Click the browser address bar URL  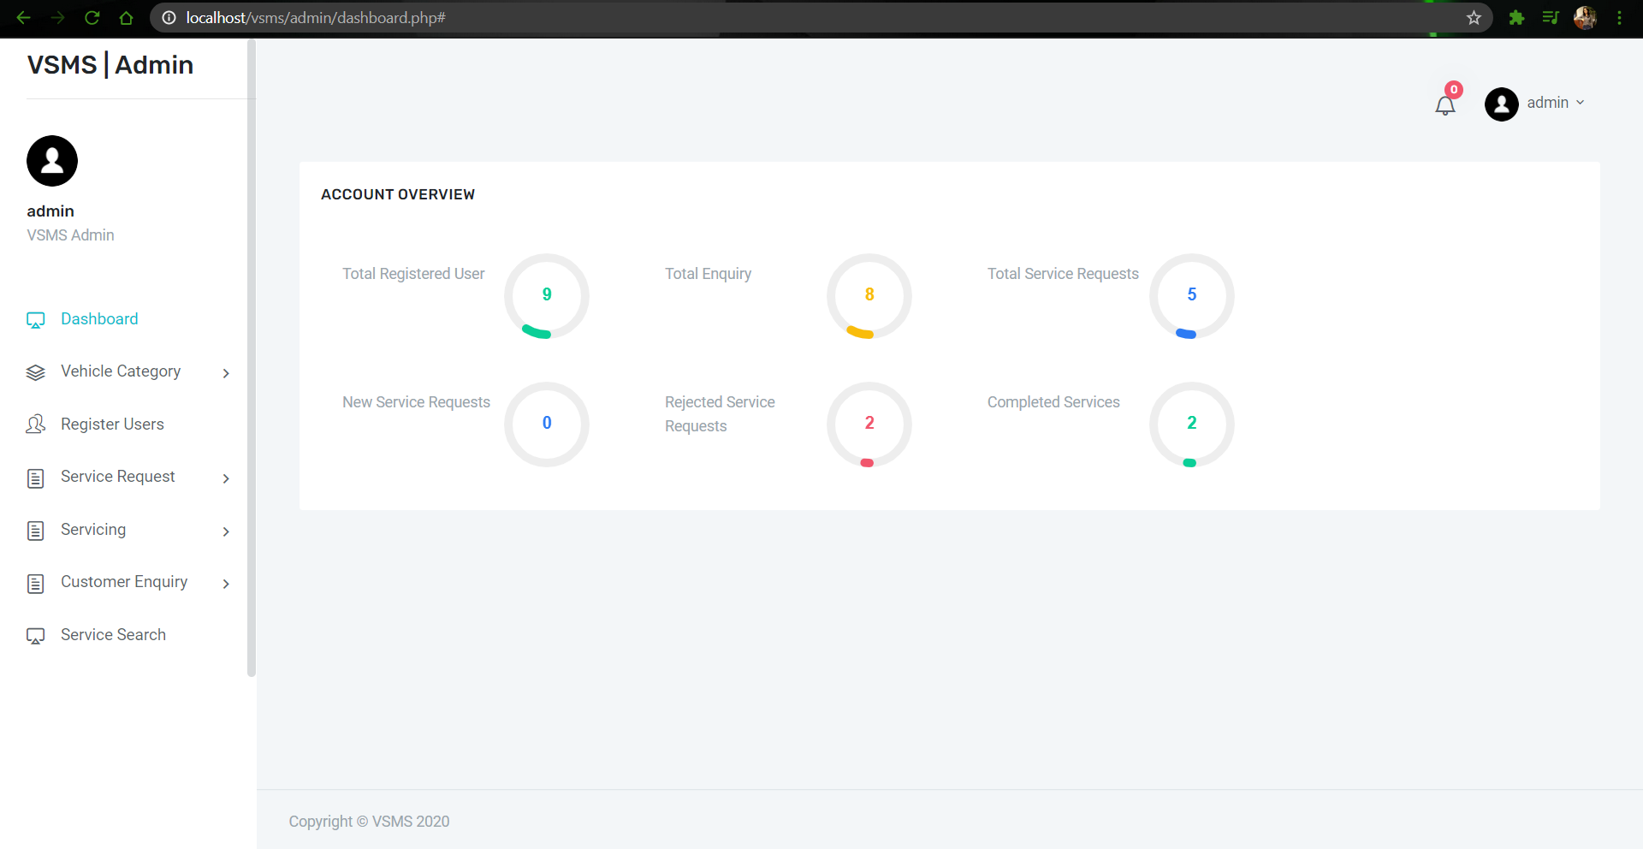pyautogui.click(x=313, y=17)
